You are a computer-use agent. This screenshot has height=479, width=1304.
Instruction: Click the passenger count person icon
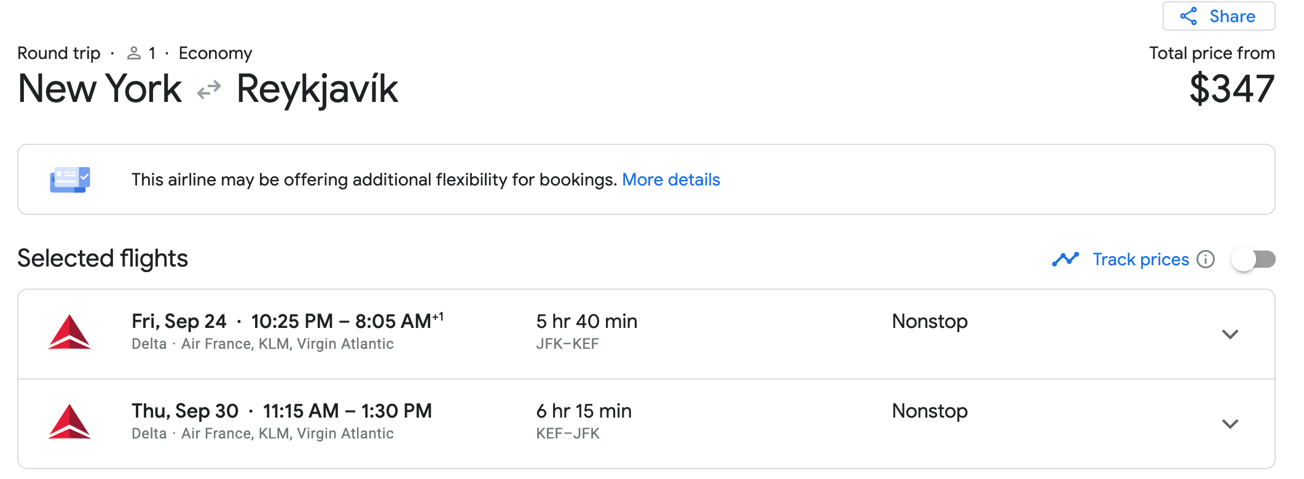(133, 53)
